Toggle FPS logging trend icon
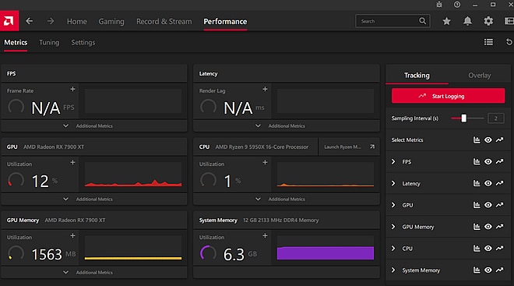 click(x=499, y=161)
